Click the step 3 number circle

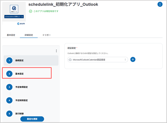[x=9, y=87]
